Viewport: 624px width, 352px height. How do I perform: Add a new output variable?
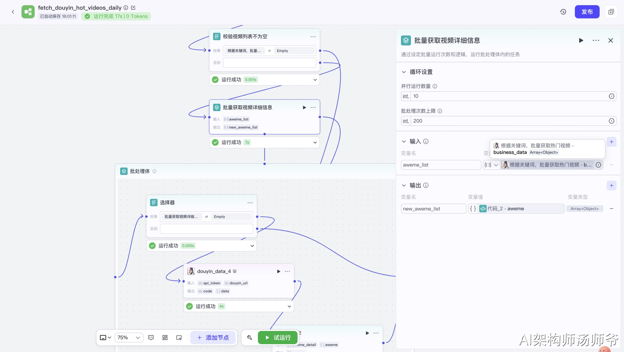(611, 186)
